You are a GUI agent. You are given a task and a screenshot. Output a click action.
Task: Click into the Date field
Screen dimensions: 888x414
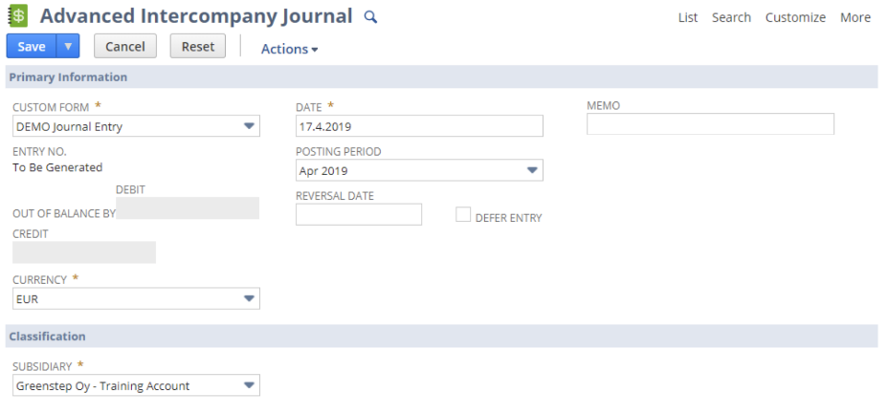[x=419, y=126]
